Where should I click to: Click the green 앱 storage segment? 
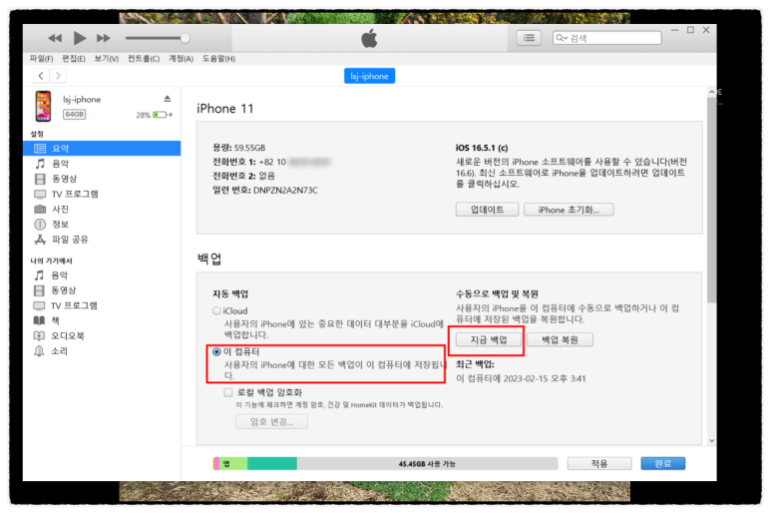pyautogui.click(x=233, y=463)
